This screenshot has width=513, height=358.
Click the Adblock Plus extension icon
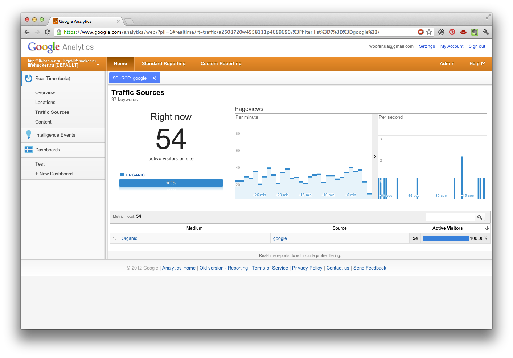click(421, 32)
